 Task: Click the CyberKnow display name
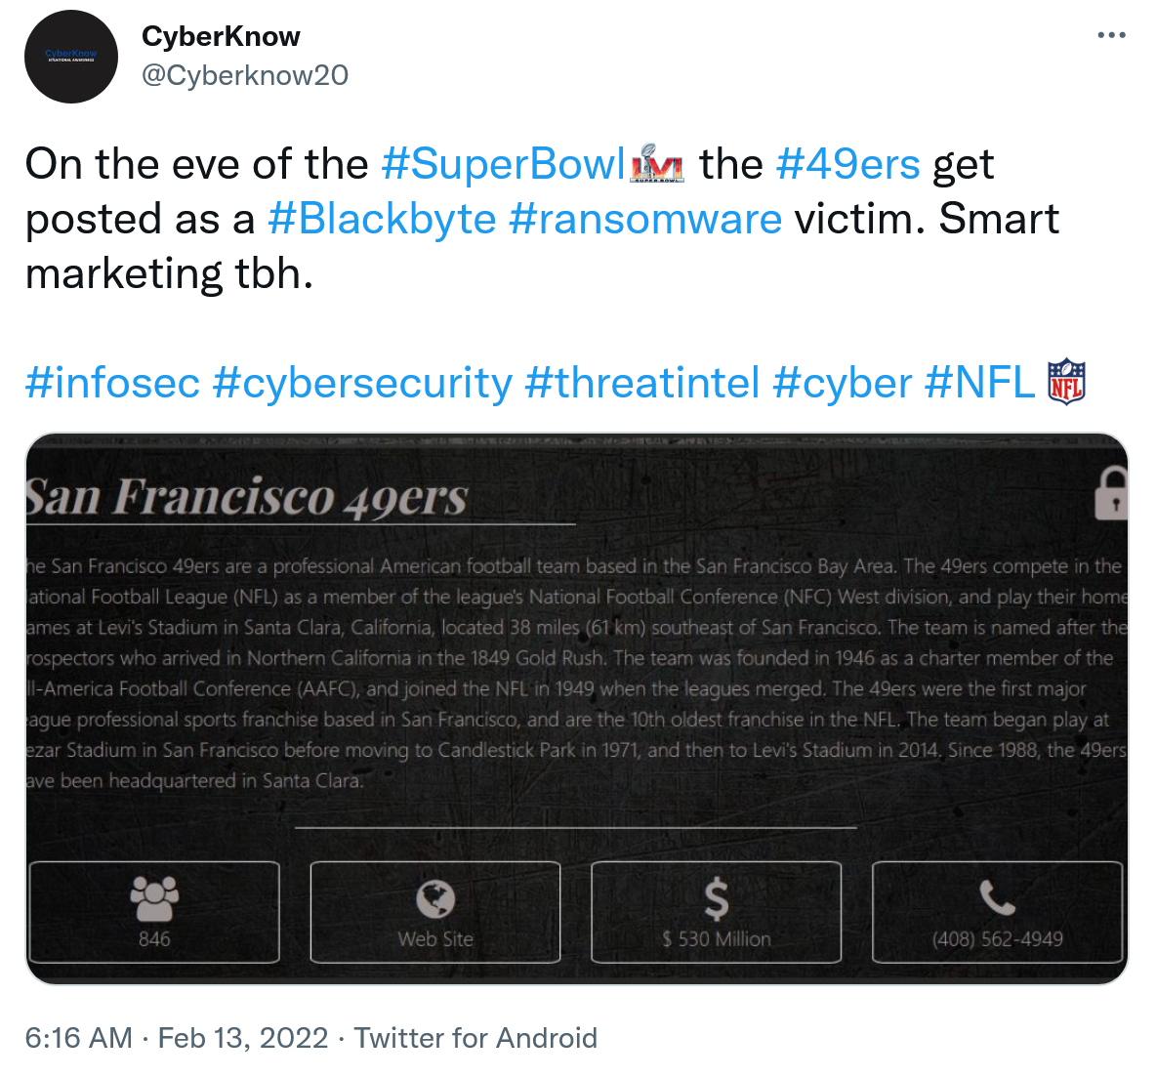221,36
